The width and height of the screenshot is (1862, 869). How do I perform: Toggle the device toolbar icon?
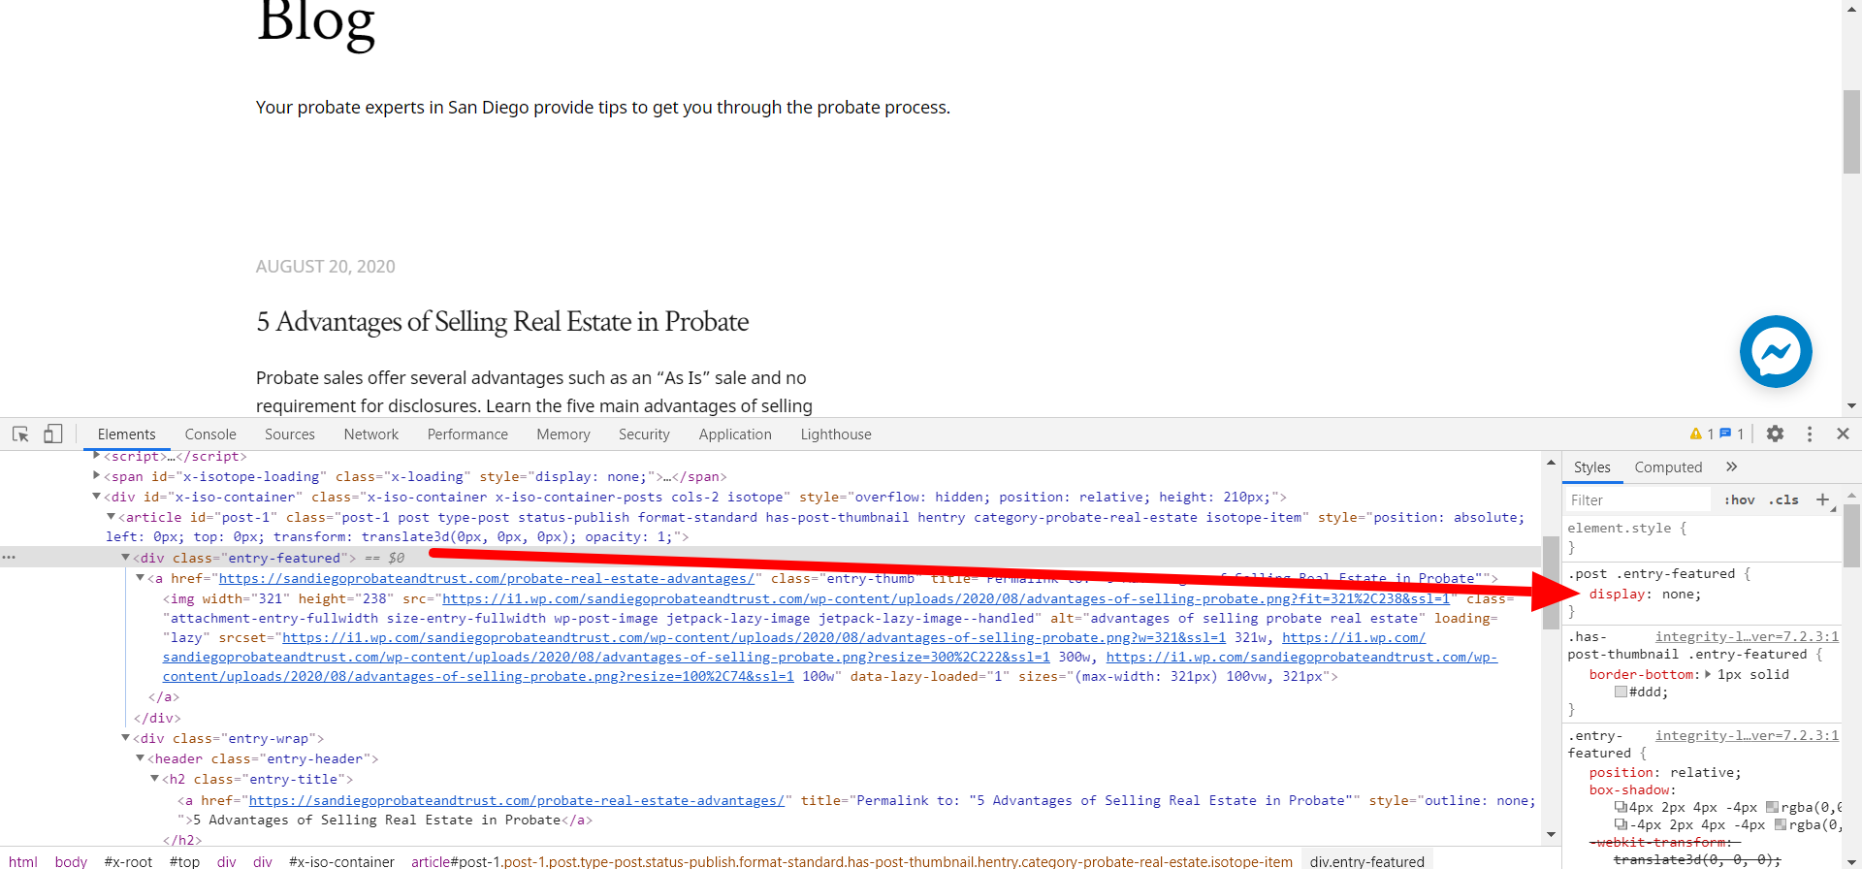pos(53,434)
